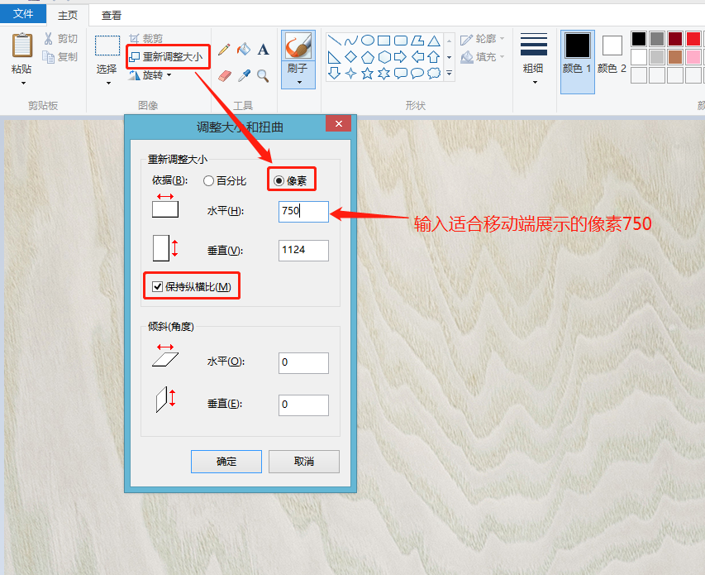Viewport: 705px width, 575px height.
Task: Choose the Curve shape
Action: [350, 41]
